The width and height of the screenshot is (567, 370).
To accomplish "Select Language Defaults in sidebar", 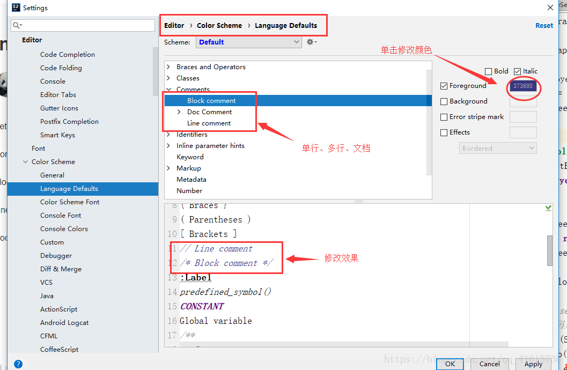I will (83, 189).
